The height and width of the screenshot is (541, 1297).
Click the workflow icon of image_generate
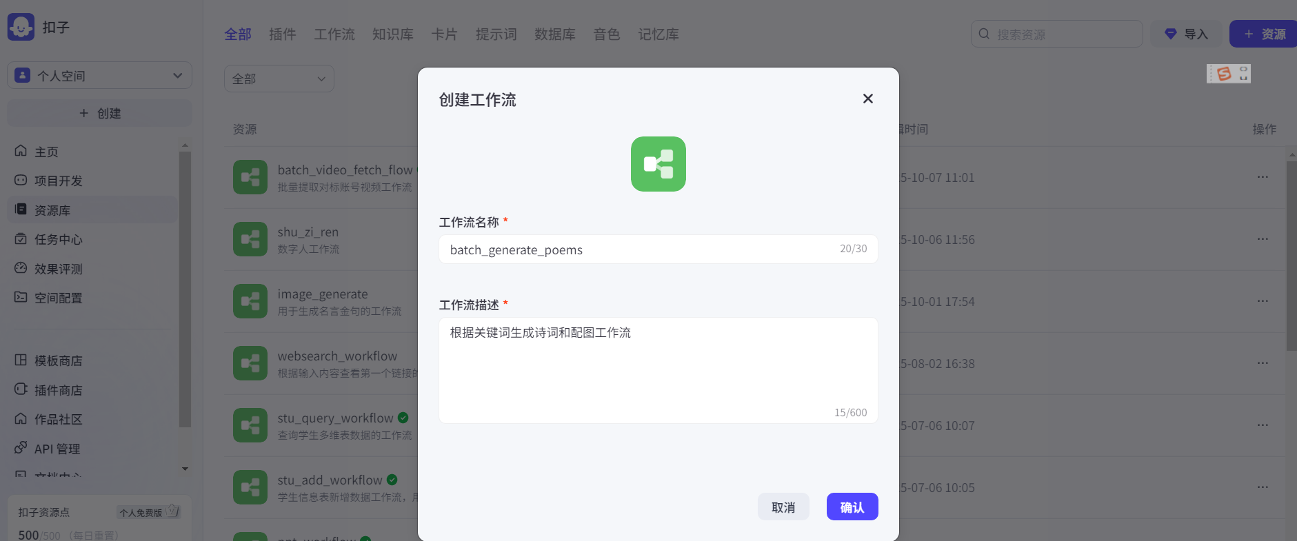250,301
